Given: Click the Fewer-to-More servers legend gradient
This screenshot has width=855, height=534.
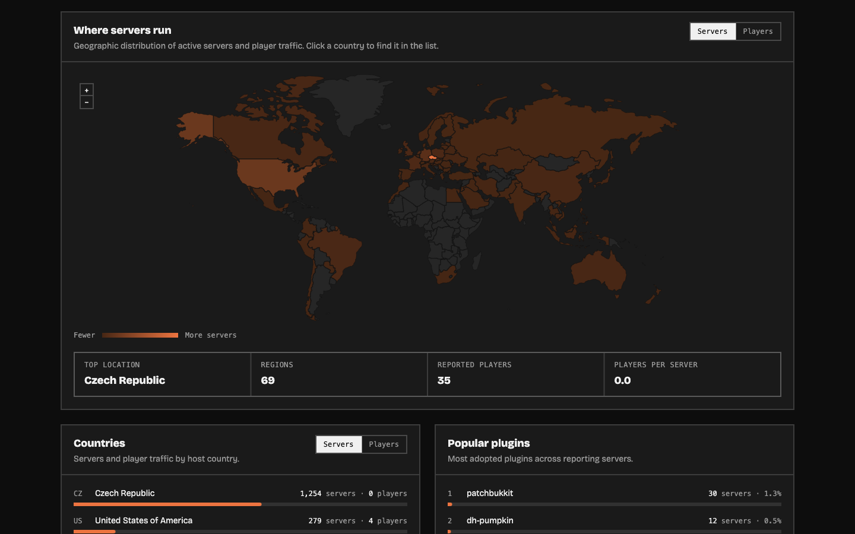Looking at the screenshot, I should (140, 335).
